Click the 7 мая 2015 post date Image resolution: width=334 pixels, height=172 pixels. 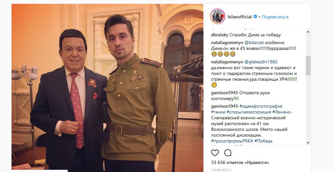click(221, 170)
